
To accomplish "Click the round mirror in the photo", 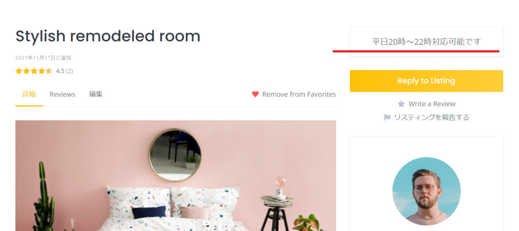I will [175, 155].
